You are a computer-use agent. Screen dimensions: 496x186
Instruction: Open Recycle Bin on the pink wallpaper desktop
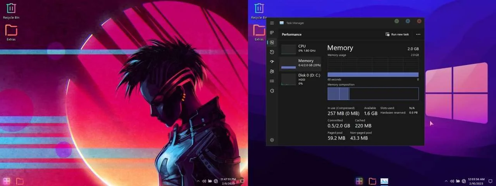click(11, 11)
